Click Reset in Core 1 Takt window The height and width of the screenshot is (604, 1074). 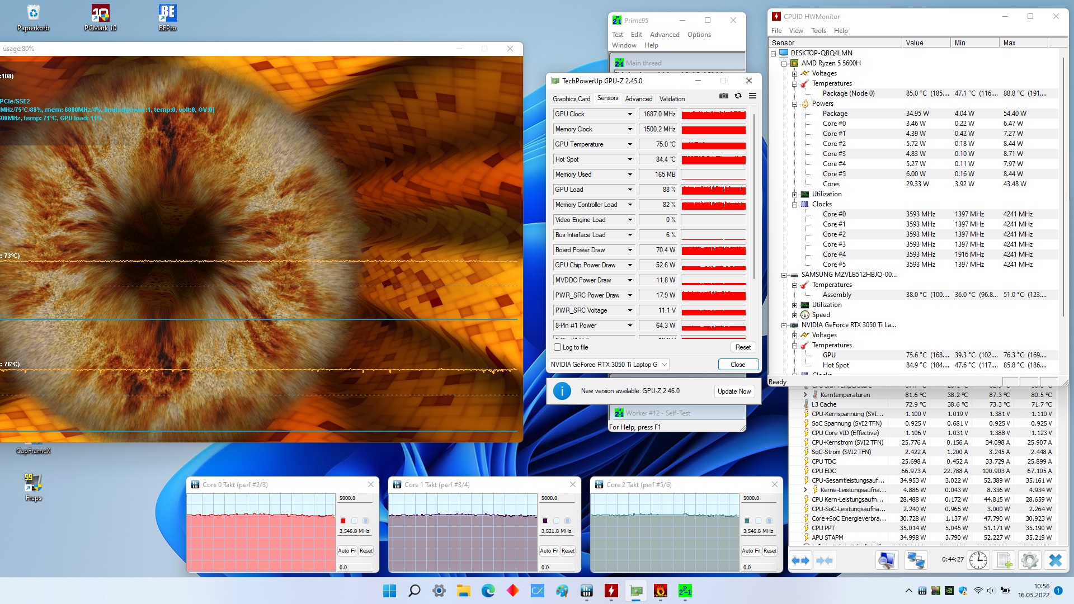(x=568, y=551)
